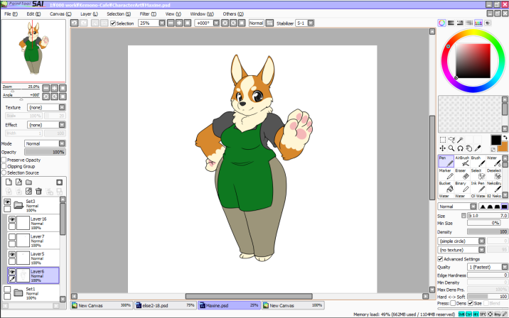
Task: Select the Zoom magnifier tool
Action: point(451,148)
